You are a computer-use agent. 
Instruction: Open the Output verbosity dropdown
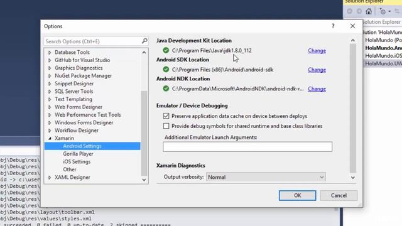tap(266, 177)
